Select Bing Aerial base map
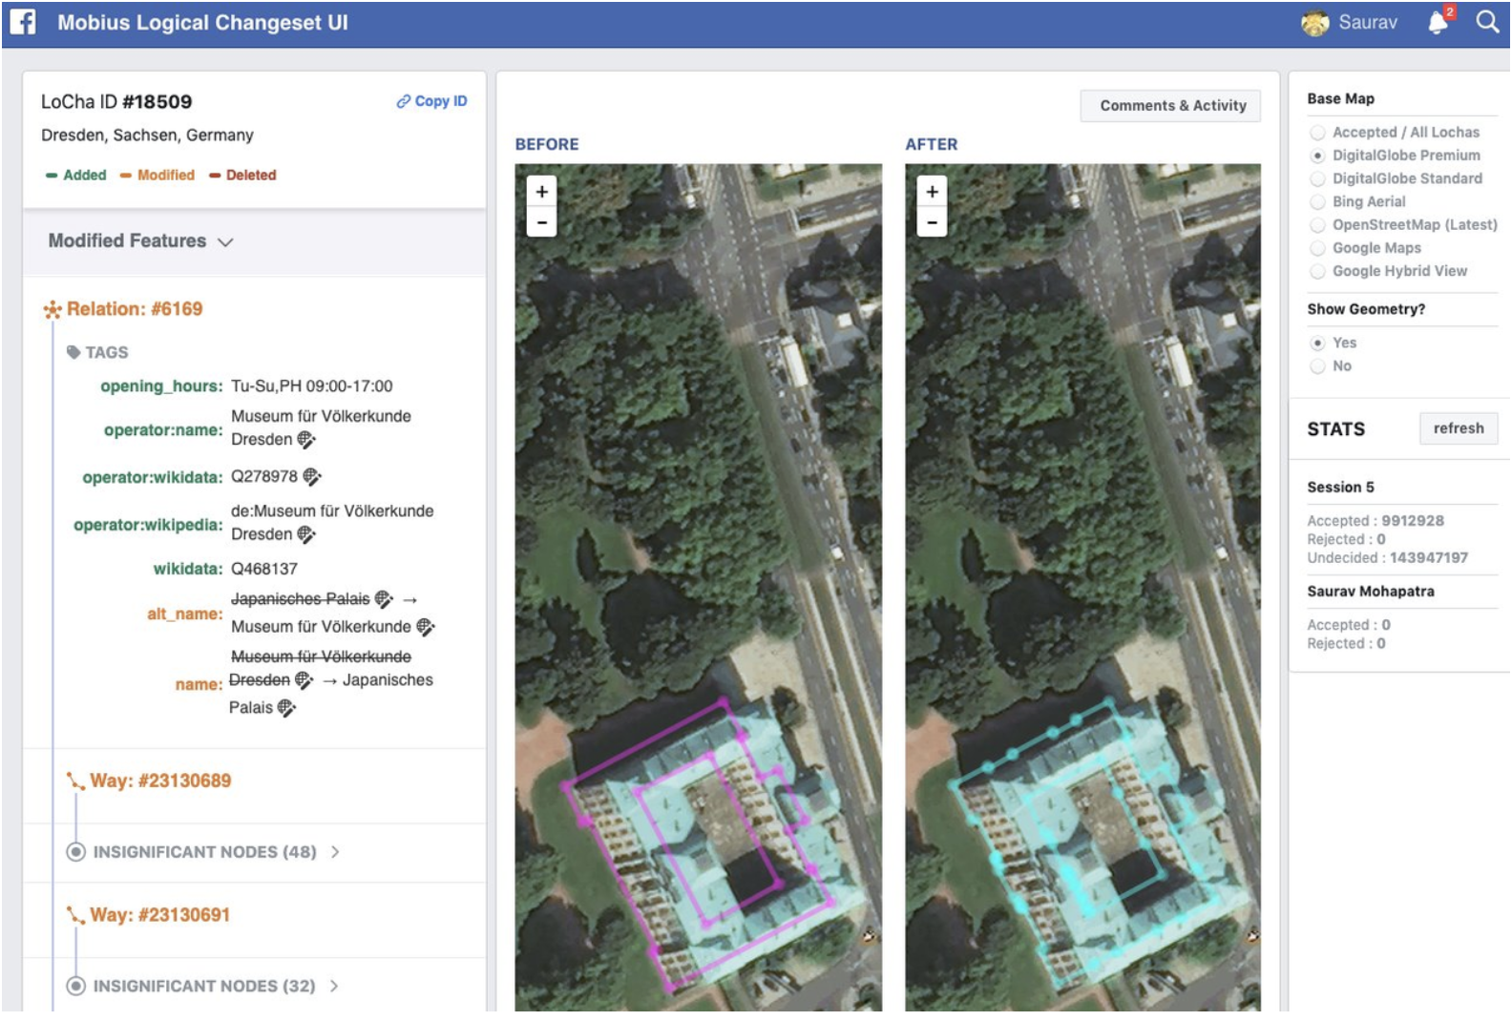The height and width of the screenshot is (1021, 1512). pos(1318,202)
